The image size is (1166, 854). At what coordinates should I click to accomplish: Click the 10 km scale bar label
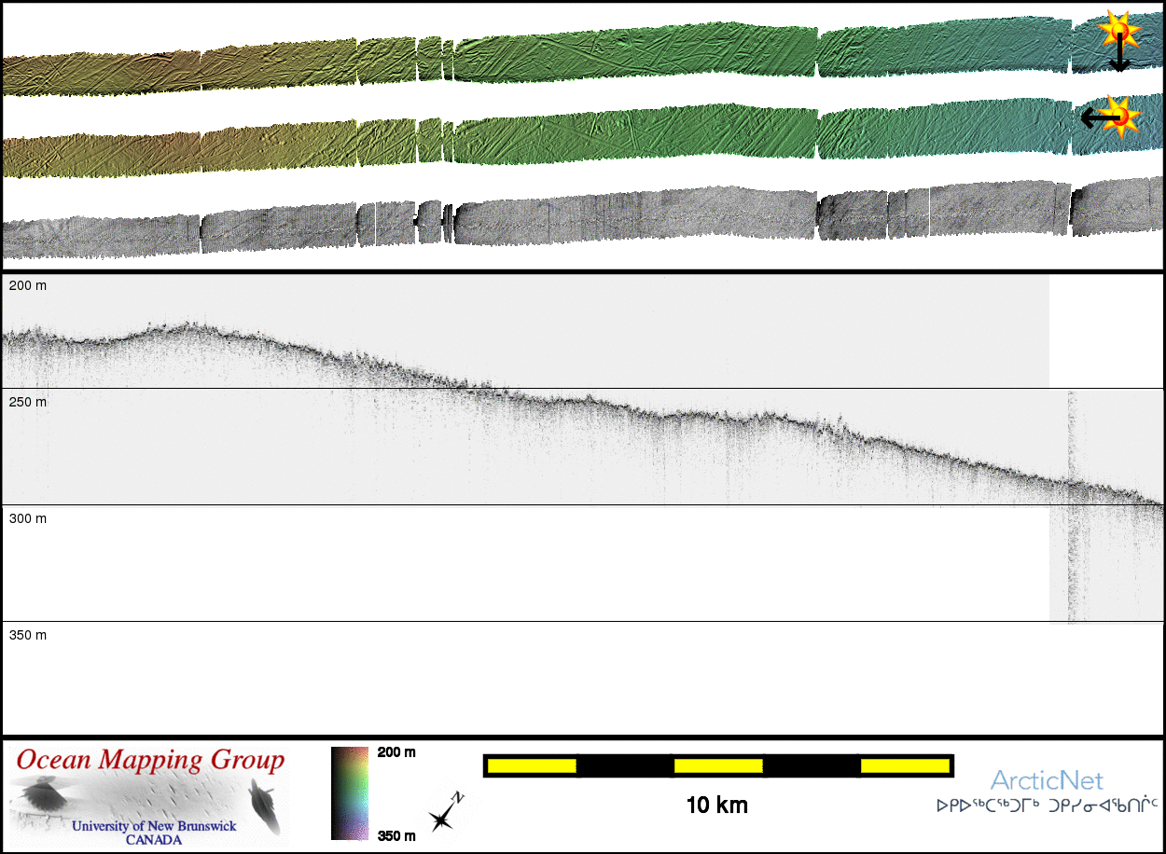(x=716, y=805)
